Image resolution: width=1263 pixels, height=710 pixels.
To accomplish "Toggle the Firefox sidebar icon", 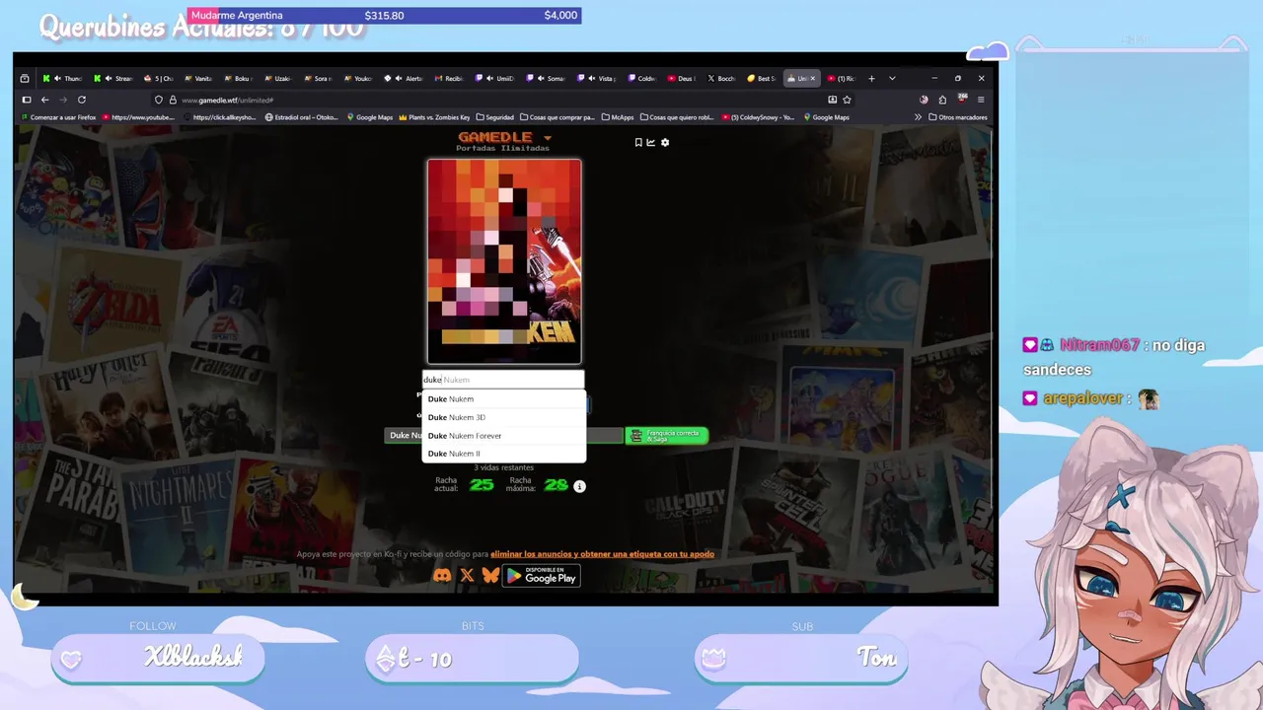I will (27, 100).
